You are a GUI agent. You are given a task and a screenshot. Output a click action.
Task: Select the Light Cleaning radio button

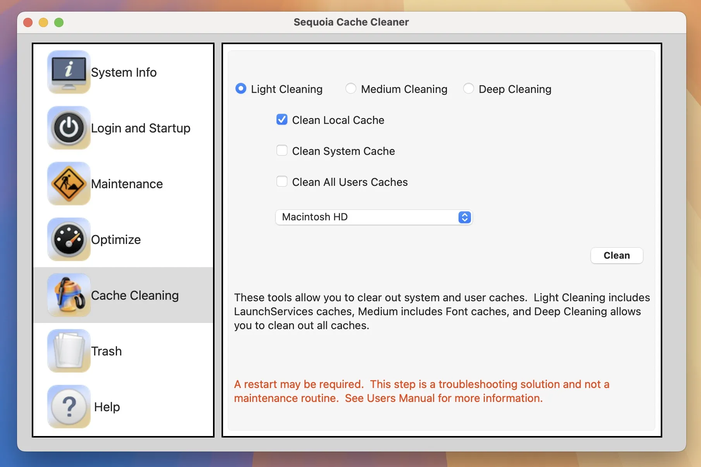click(241, 89)
